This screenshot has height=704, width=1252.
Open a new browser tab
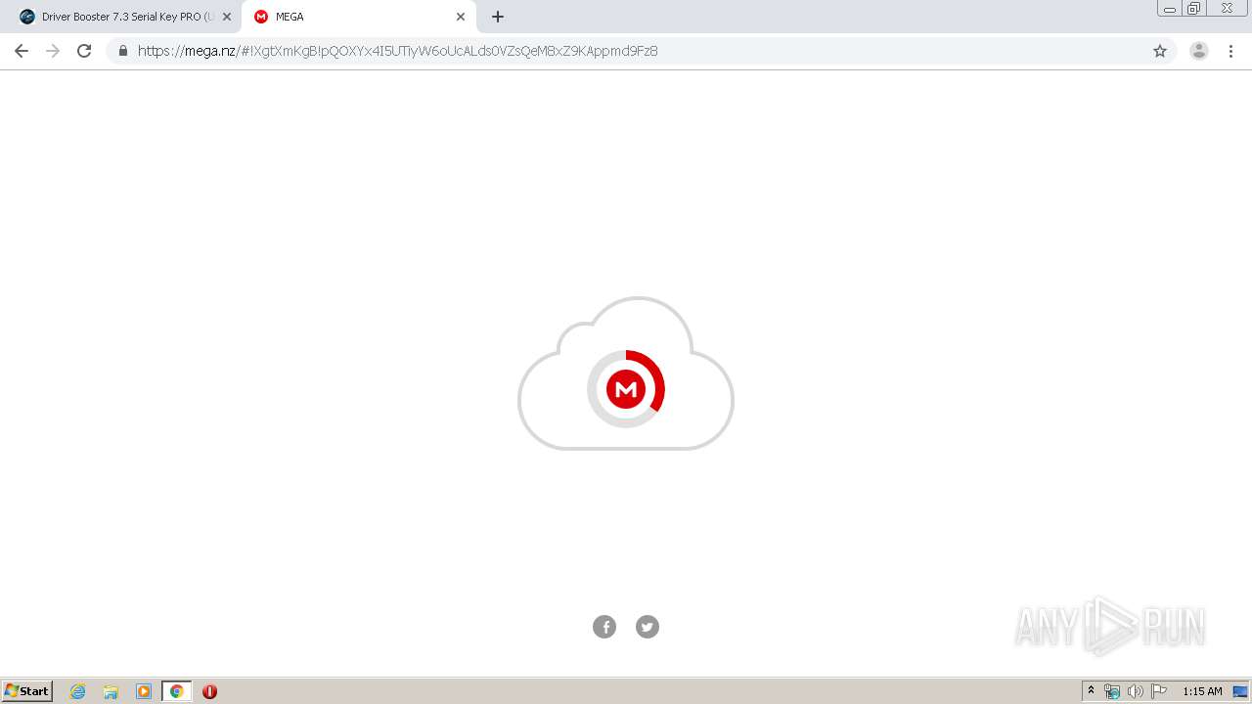498,17
